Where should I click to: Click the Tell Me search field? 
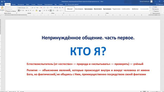point(73,4)
